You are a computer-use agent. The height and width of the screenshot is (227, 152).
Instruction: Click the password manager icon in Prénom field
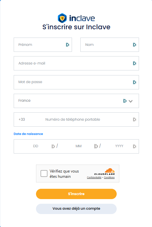click(x=68, y=45)
